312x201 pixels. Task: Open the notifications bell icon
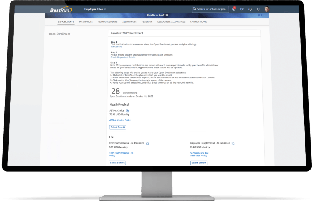258,9
